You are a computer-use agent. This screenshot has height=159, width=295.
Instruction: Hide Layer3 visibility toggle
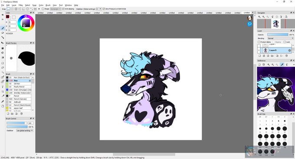click(x=259, y=50)
